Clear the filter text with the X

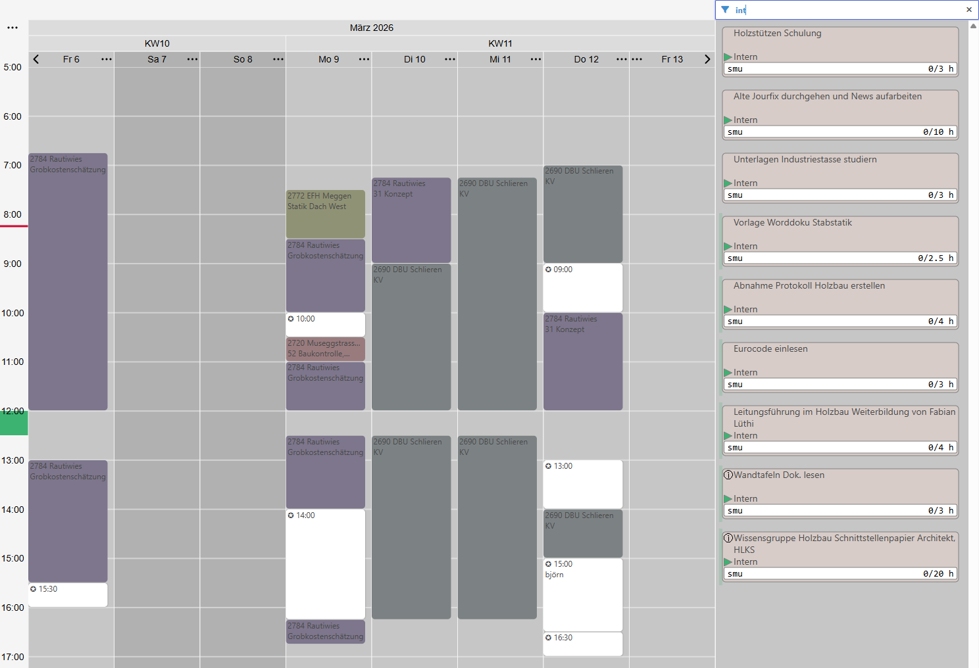point(968,10)
